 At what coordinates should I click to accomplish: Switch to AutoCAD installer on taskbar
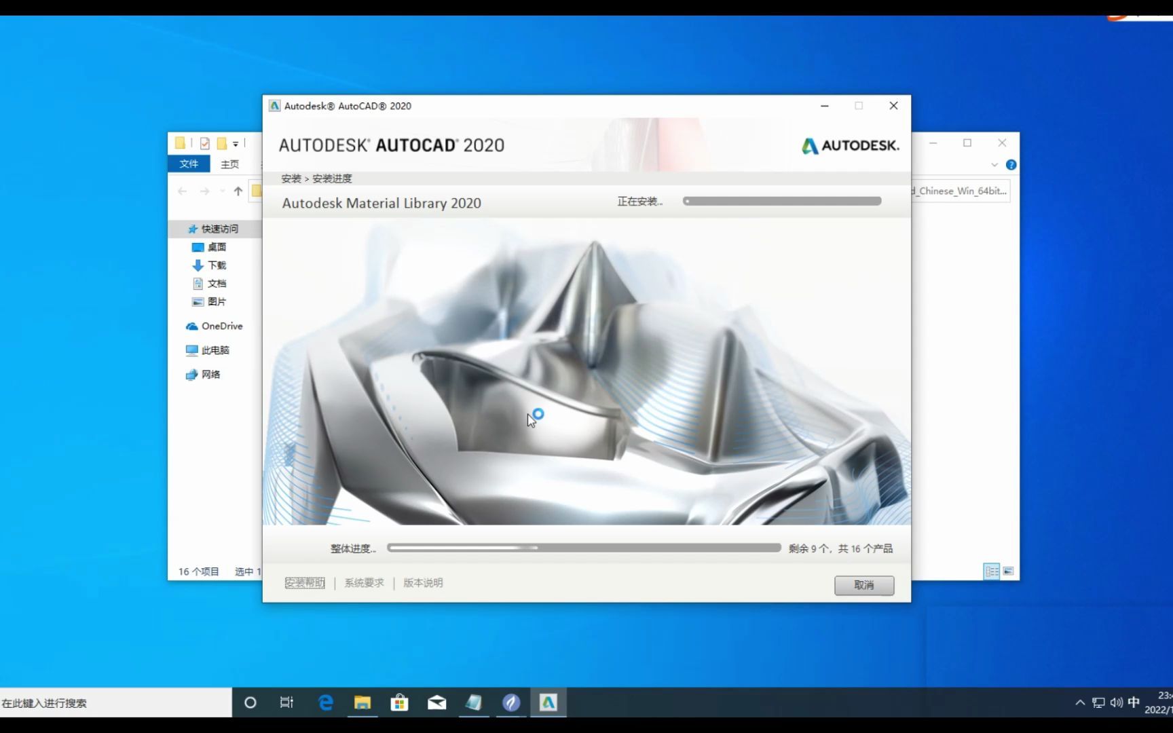pyautogui.click(x=548, y=703)
